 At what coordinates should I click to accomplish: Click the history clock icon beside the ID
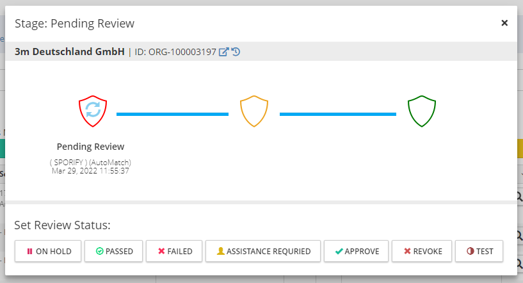[x=236, y=52]
